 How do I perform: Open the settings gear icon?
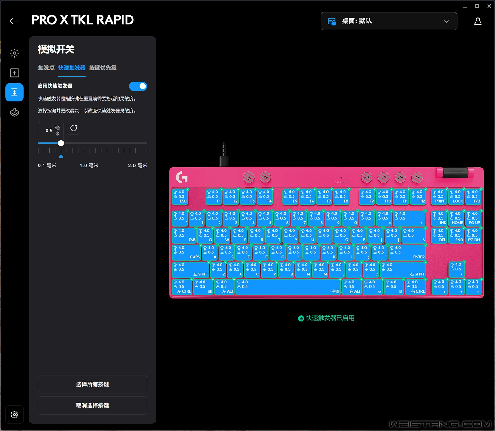pyautogui.click(x=14, y=415)
